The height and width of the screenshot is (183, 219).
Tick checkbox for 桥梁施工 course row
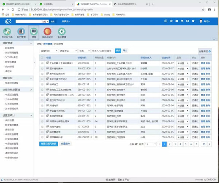coord(42,84)
